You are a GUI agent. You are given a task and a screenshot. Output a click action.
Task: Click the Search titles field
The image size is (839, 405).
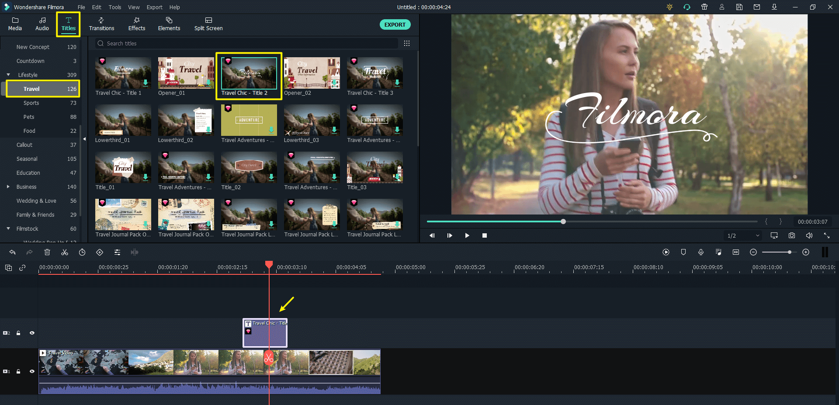coord(247,43)
